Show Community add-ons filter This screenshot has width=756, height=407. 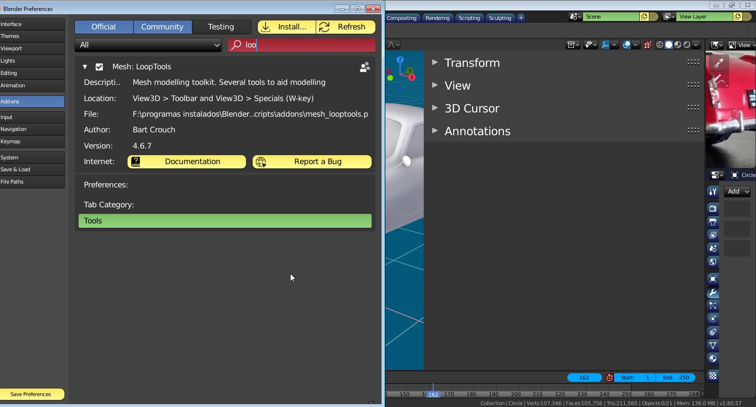162,27
